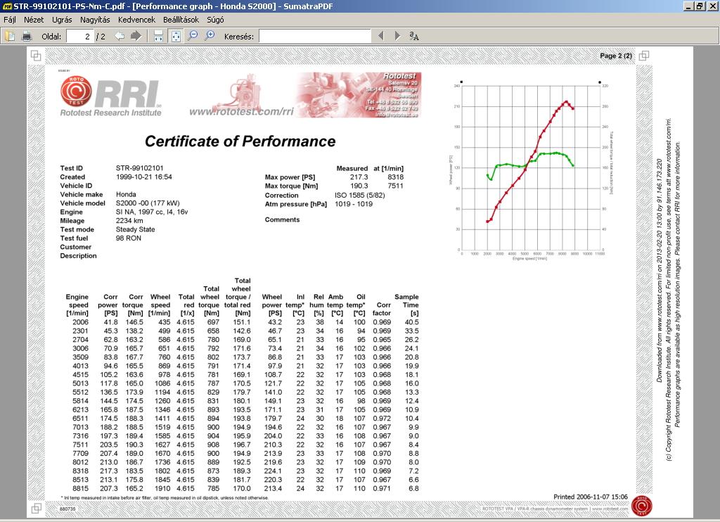
Task: Open the Nagyítás menu
Action: pos(95,20)
